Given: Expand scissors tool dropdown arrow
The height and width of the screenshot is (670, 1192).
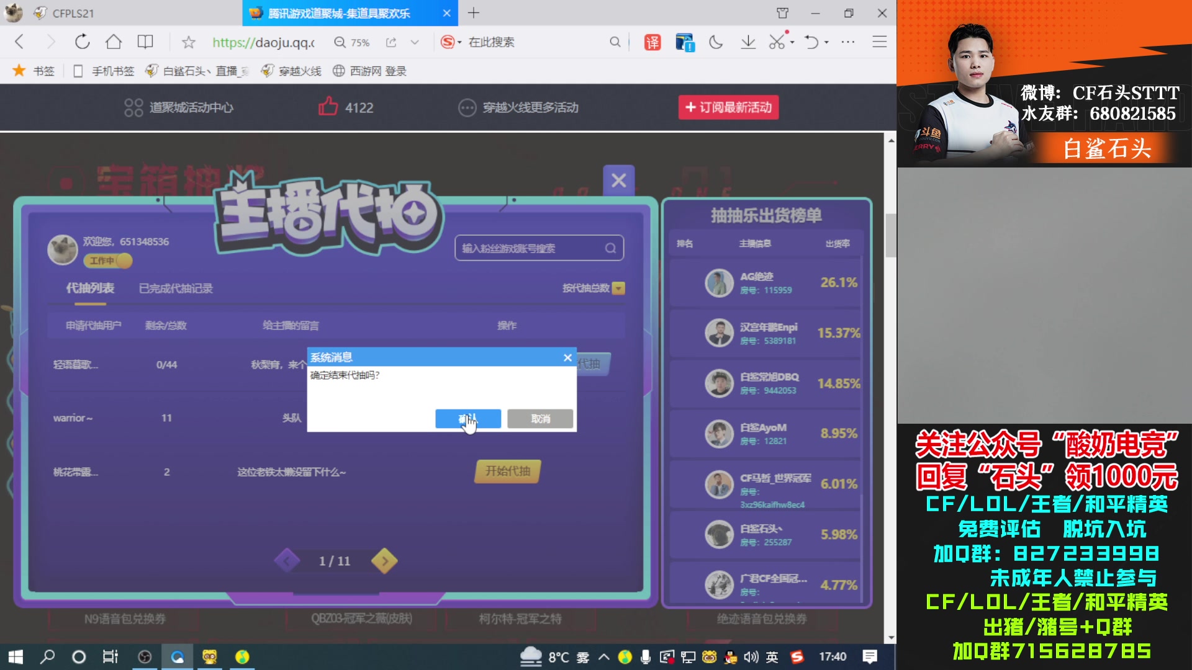Looking at the screenshot, I should click(792, 42).
